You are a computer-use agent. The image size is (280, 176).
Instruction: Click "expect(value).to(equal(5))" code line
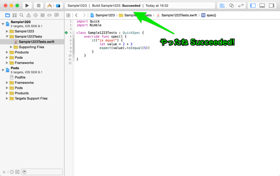(125, 48)
